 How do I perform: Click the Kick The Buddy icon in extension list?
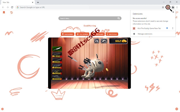point(134,28)
